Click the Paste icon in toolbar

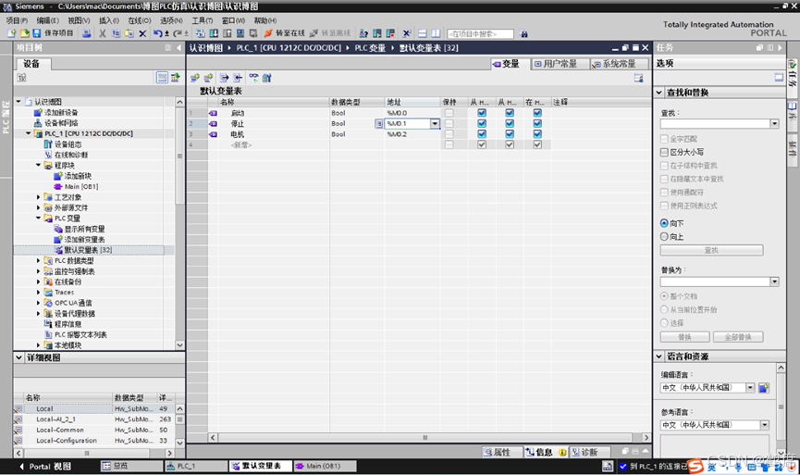click(x=129, y=33)
